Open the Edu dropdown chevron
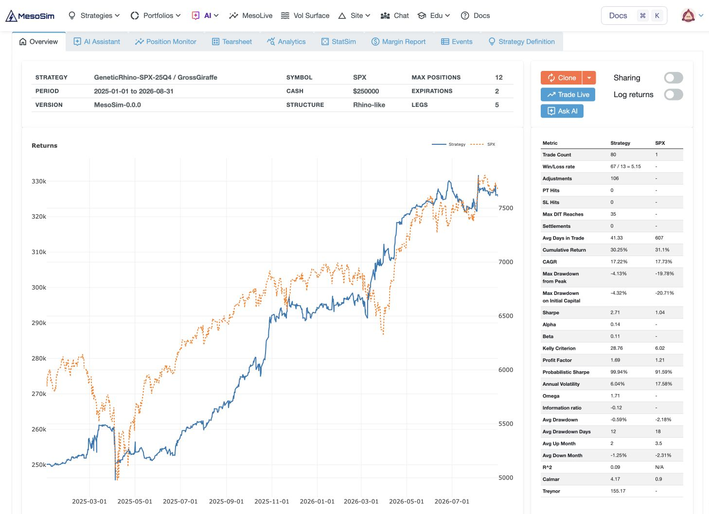The image size is (709, 514). [x=447, y=16]
